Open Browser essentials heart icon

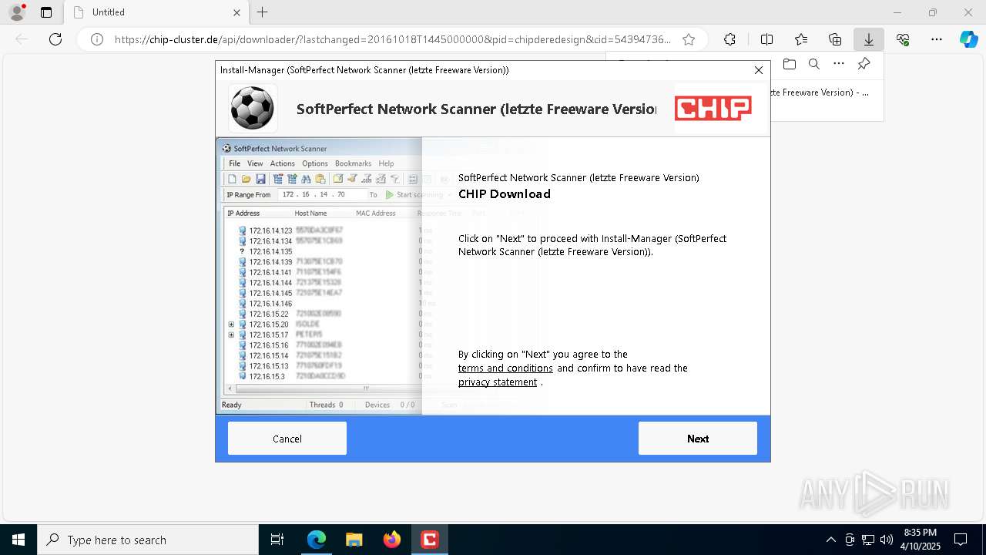click(x=903, y=39)
